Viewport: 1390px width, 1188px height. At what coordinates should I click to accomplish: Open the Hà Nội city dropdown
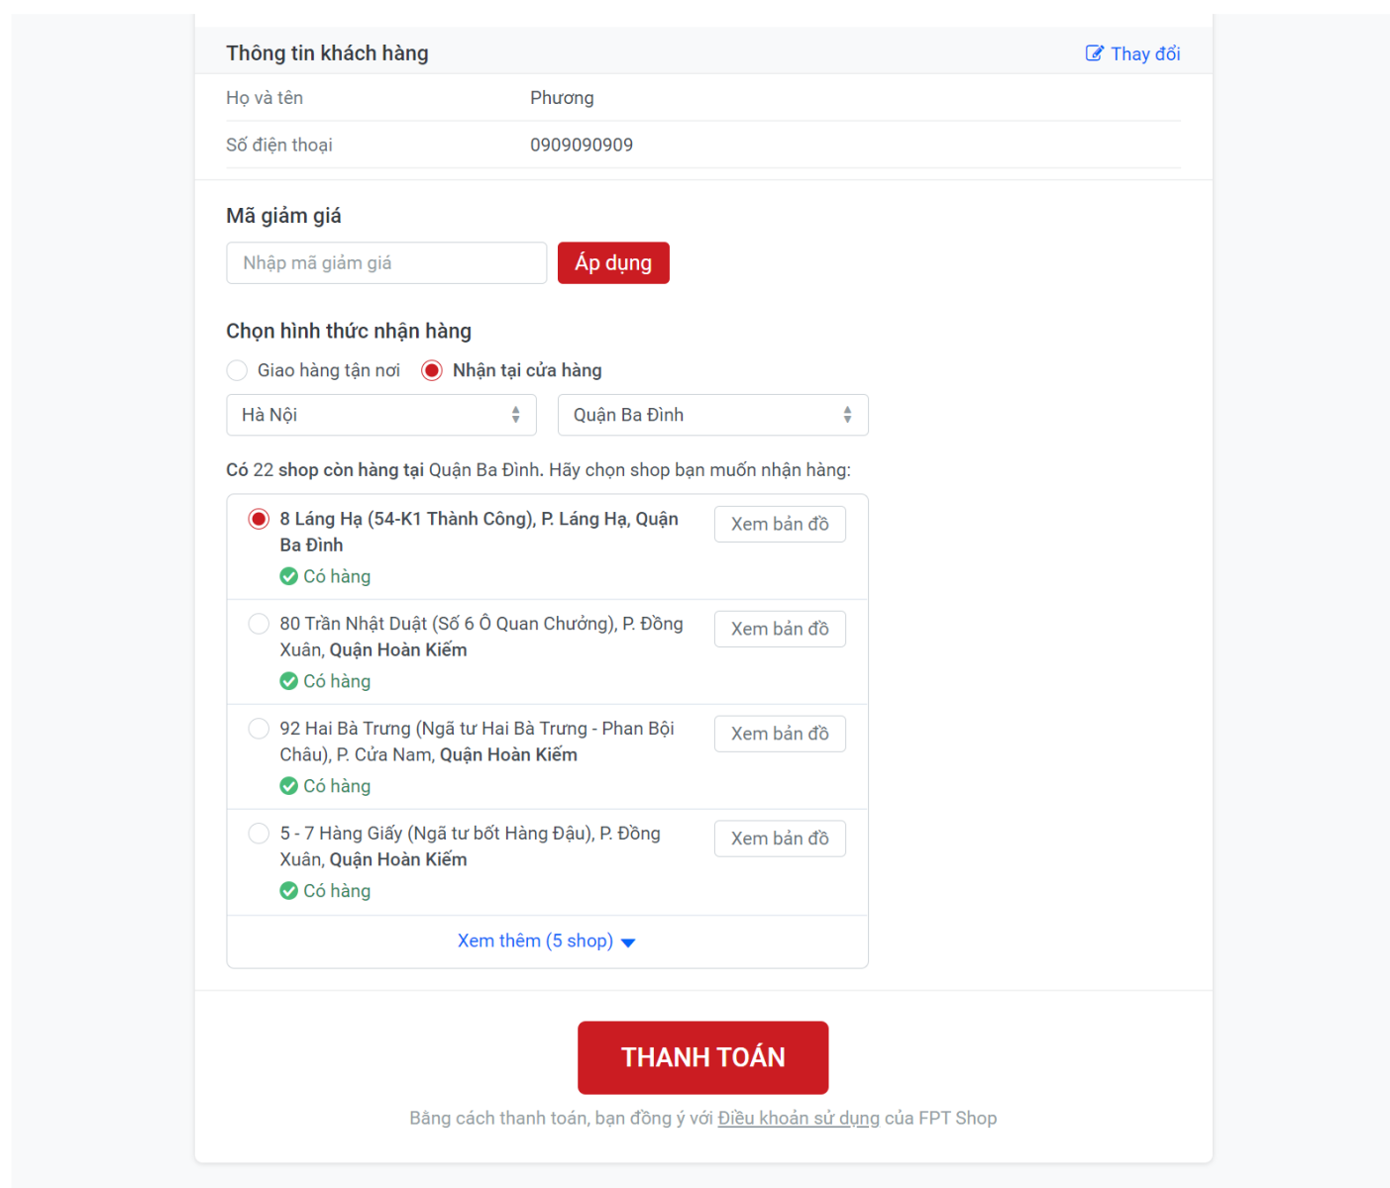point(381,415)
